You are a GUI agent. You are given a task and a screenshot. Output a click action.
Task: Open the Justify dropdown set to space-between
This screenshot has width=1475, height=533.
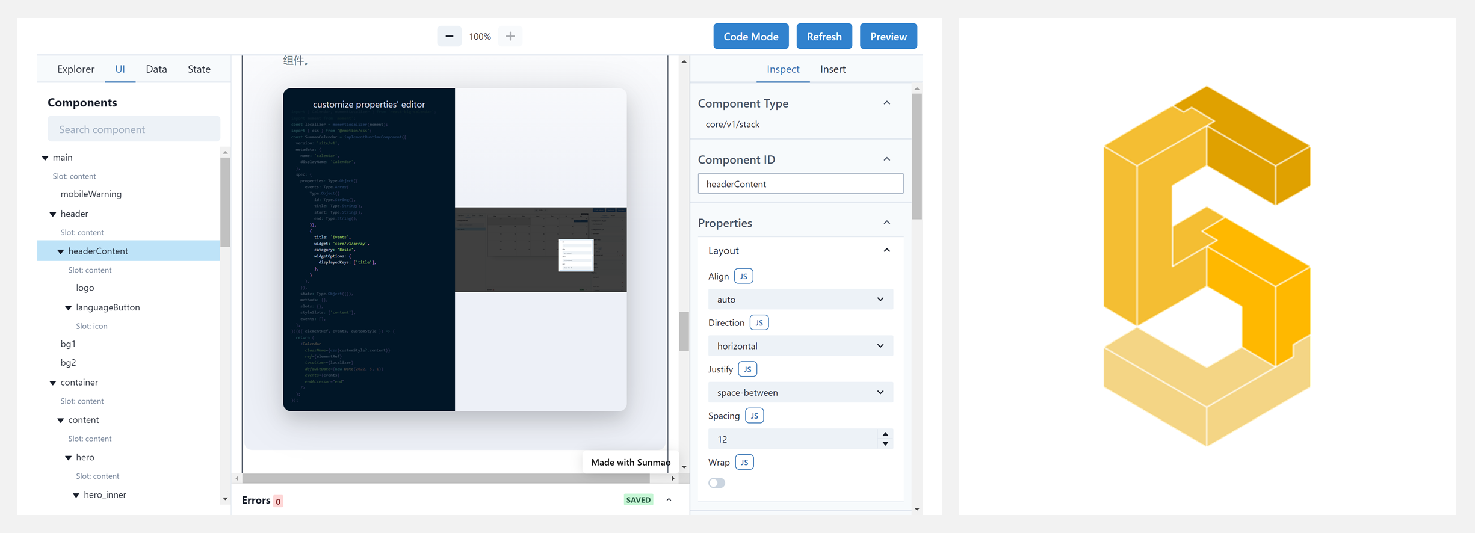point(800,392)
